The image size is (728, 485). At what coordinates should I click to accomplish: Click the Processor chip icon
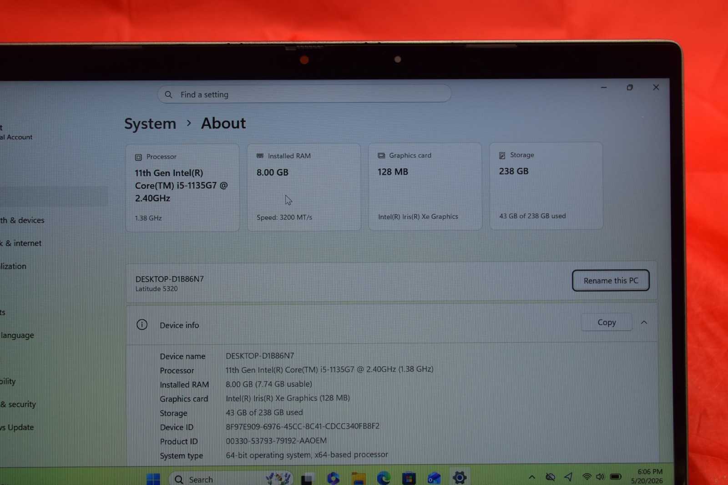click(138, 157)
